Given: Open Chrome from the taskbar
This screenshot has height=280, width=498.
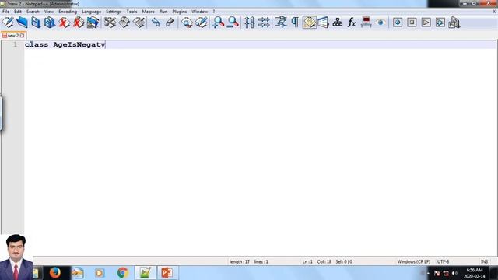Looking at the screenshot, I should [123, 273].
